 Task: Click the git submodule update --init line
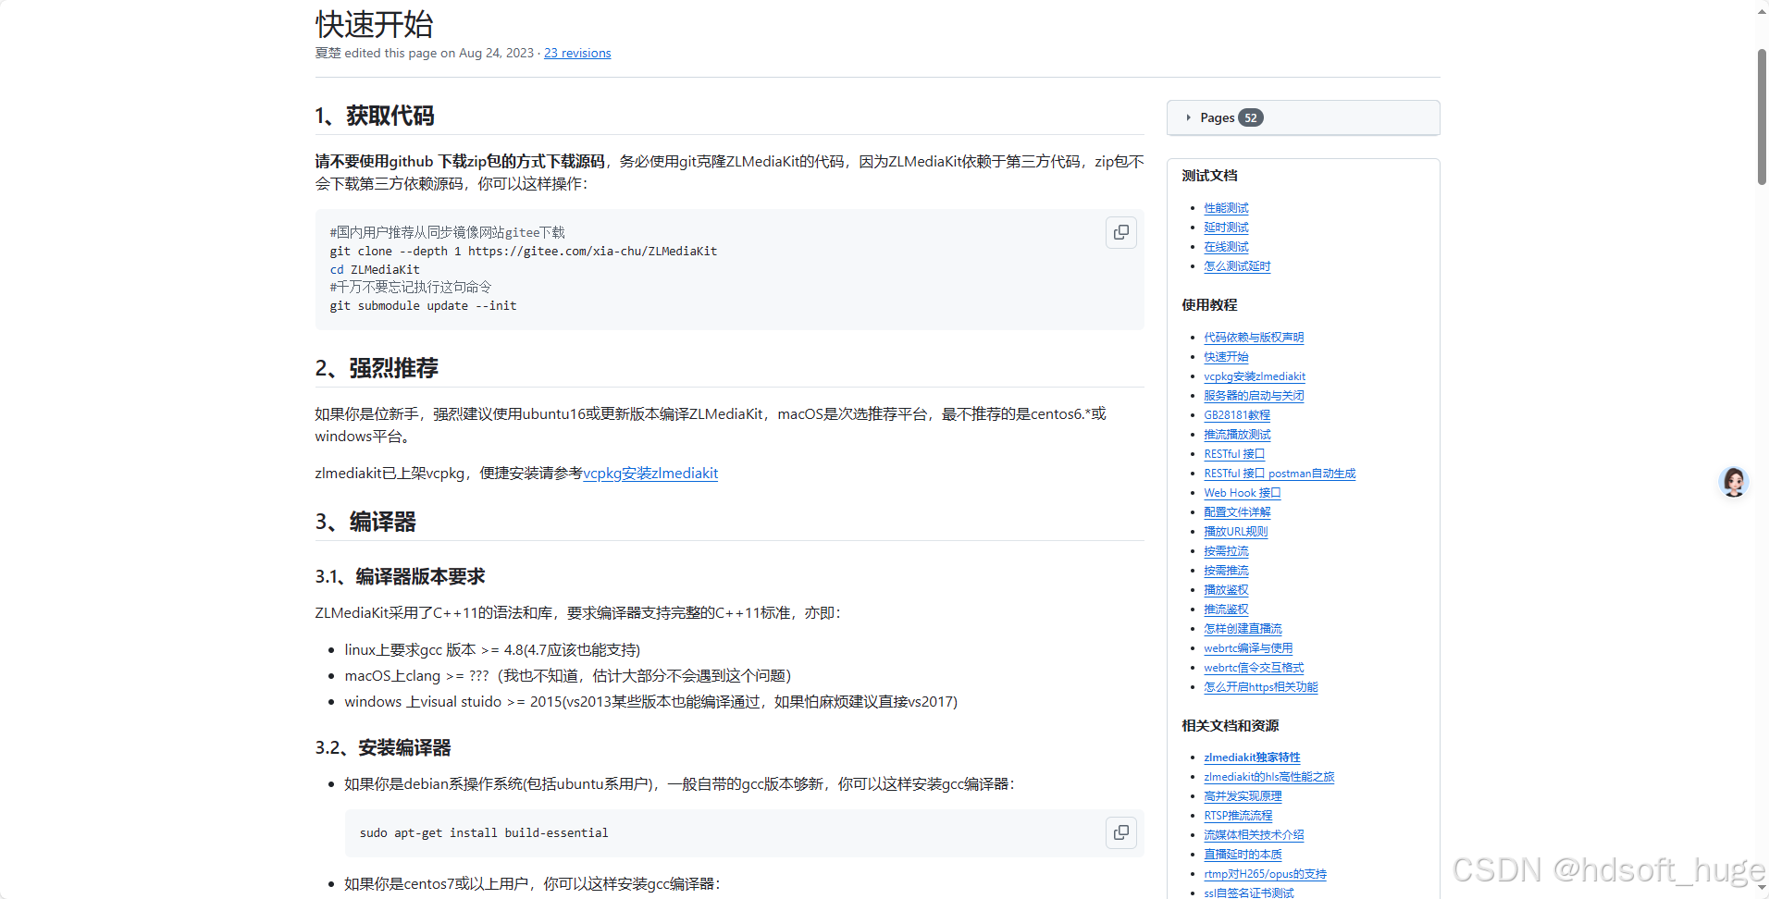tap(424, 306)
